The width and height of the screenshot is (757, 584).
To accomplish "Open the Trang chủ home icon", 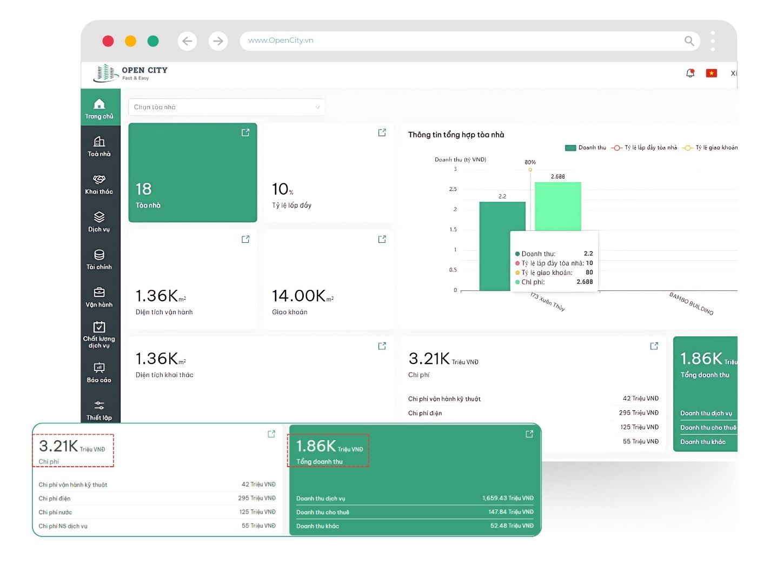I will 99,104.
